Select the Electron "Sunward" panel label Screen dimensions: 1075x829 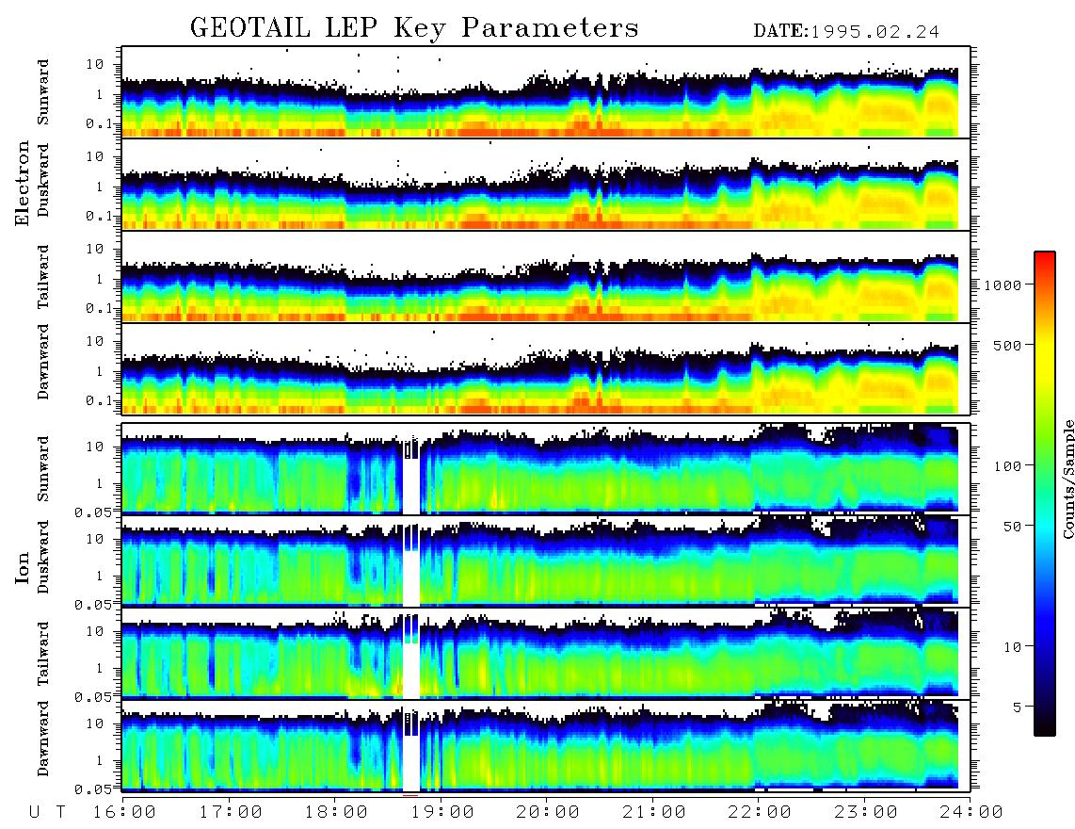click(x=43, y=91)
